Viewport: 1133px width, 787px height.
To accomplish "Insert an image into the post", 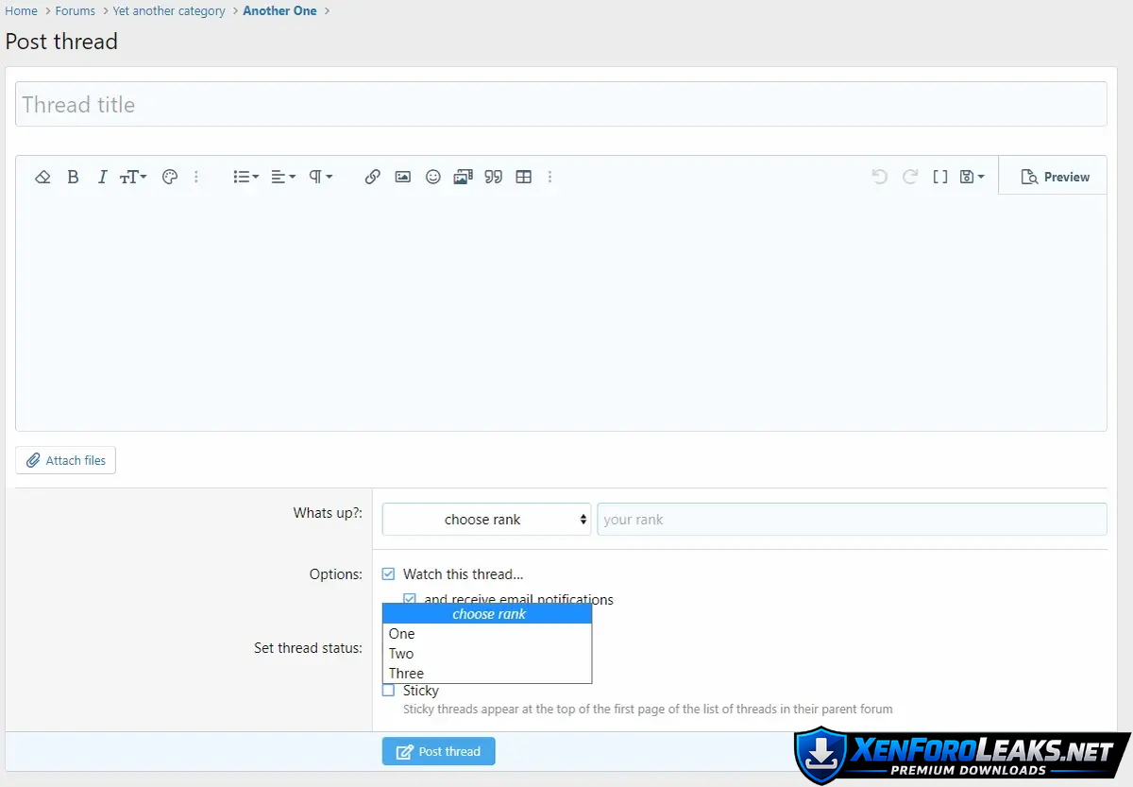I will 403,177.
